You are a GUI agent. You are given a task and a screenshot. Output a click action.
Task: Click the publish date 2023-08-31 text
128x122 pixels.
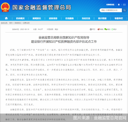tap(25, 29)
